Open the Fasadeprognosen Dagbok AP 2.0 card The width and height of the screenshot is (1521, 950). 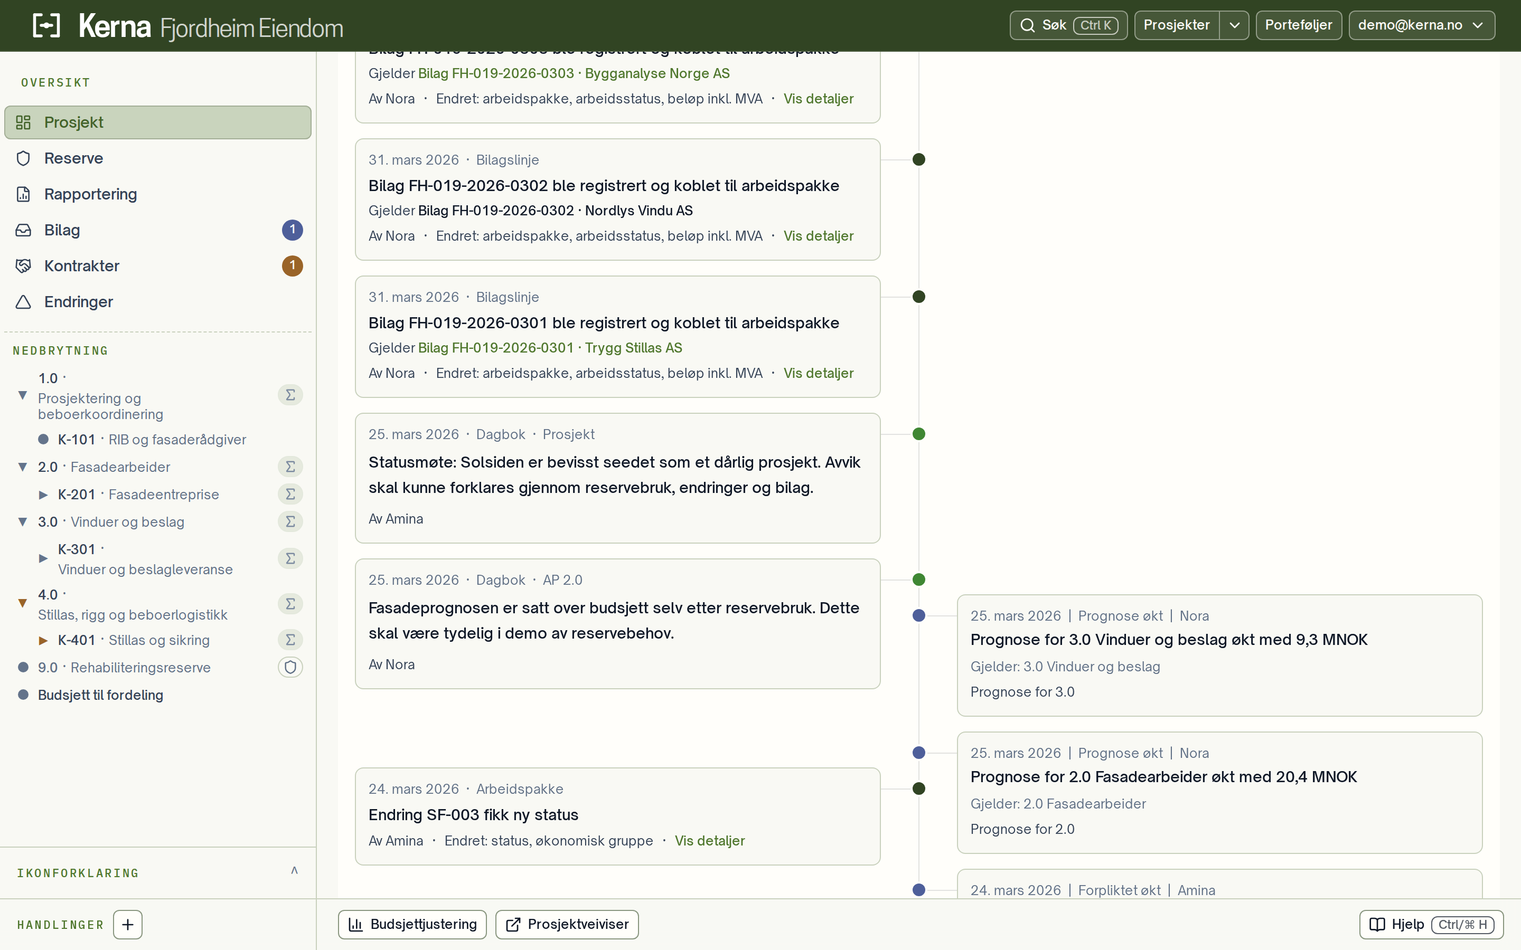(617, 623)
